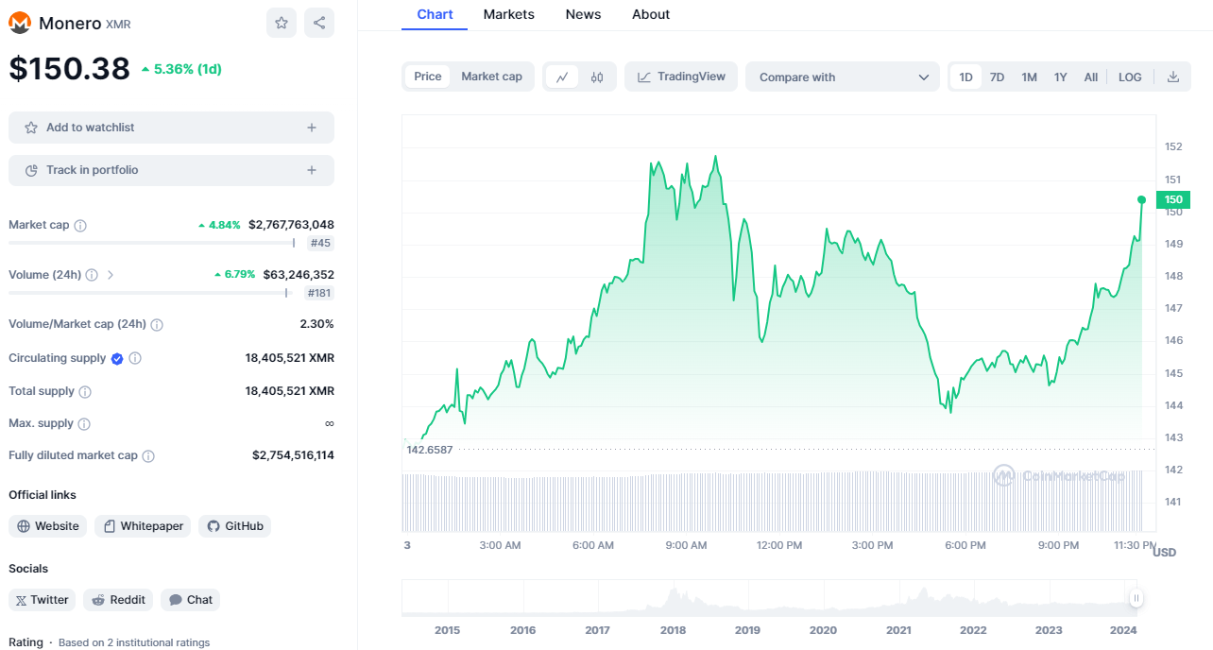Click the Market cap info icon

pyautogui.click(x=80, y=226)
